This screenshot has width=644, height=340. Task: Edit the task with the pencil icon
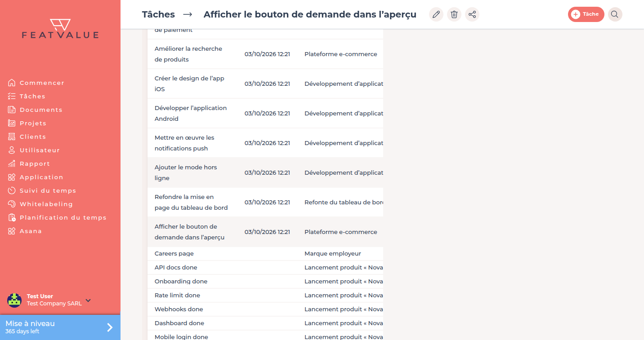pos(436,14)
